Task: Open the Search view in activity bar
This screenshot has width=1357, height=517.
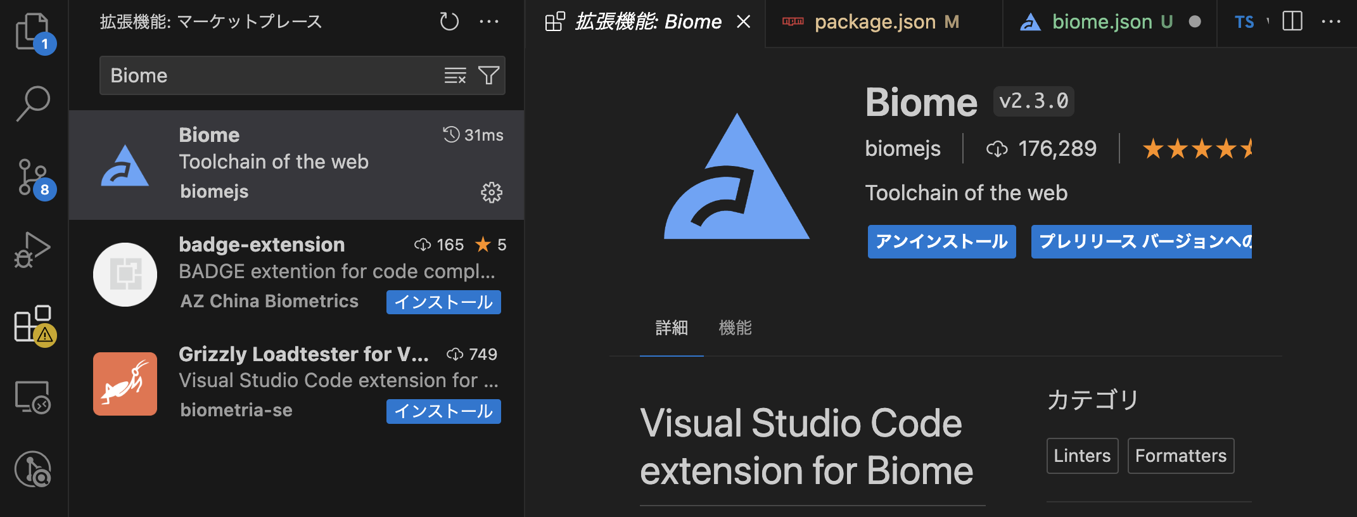Action: click(33, 103)
